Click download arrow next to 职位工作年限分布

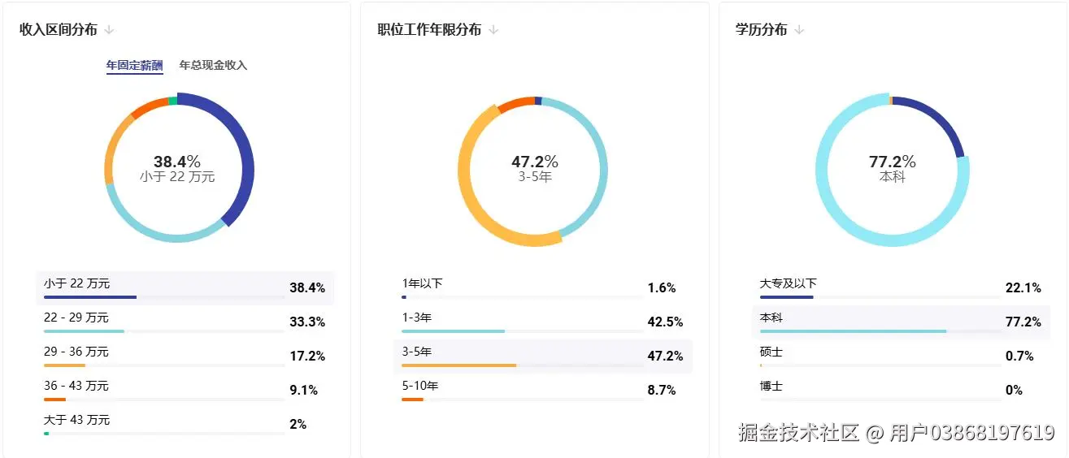click(493, 30)
